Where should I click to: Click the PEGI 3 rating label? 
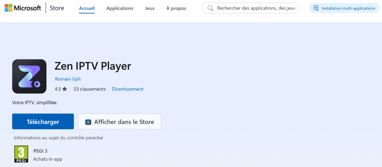(40, 151)
